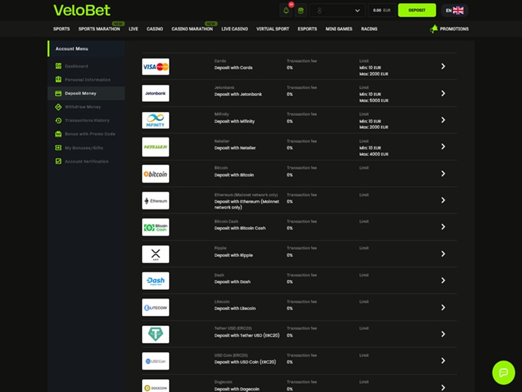Image resolution: width=522 pixels, height=392 pixels.
Task: Click the green Deposit button
Action: pyautogui.click(x=417, y=11)
